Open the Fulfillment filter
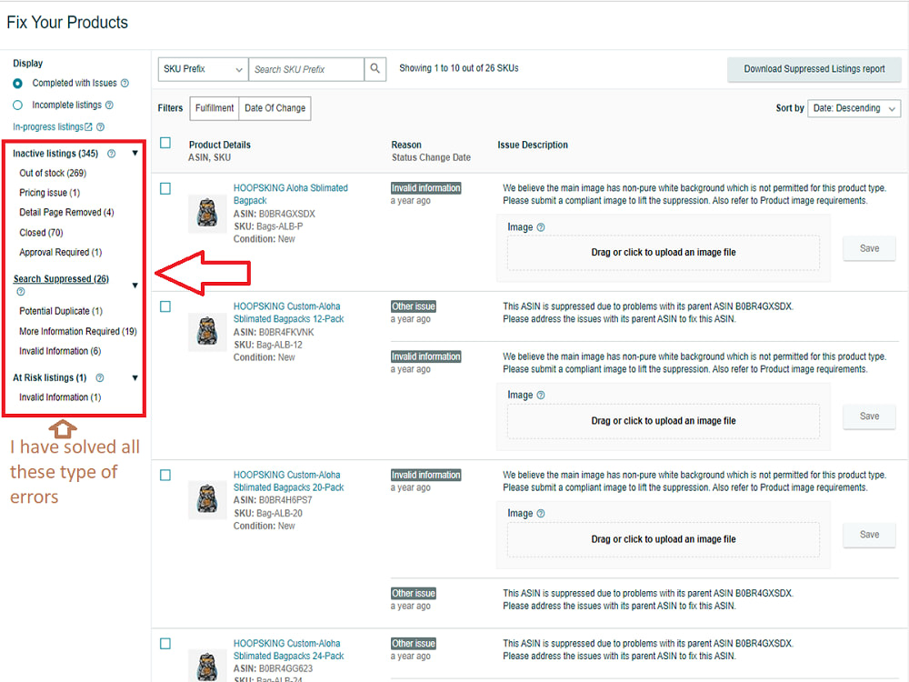The height and width of the screenshot is (682, 909). point(215,108)
